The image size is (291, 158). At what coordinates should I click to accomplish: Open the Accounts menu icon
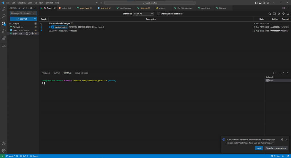tap(3, 143)
